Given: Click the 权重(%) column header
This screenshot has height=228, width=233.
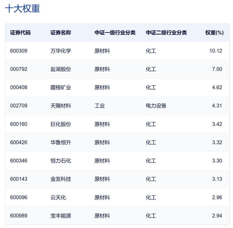Looking at the screenshot, I should pos(214,32).
